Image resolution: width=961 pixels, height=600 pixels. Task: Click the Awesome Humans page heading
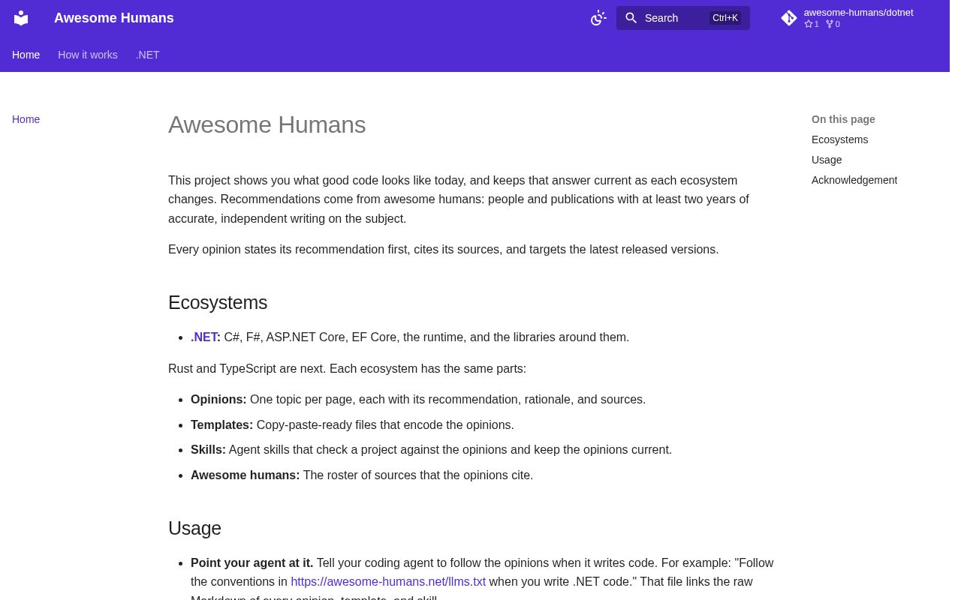tap(267, 124)
